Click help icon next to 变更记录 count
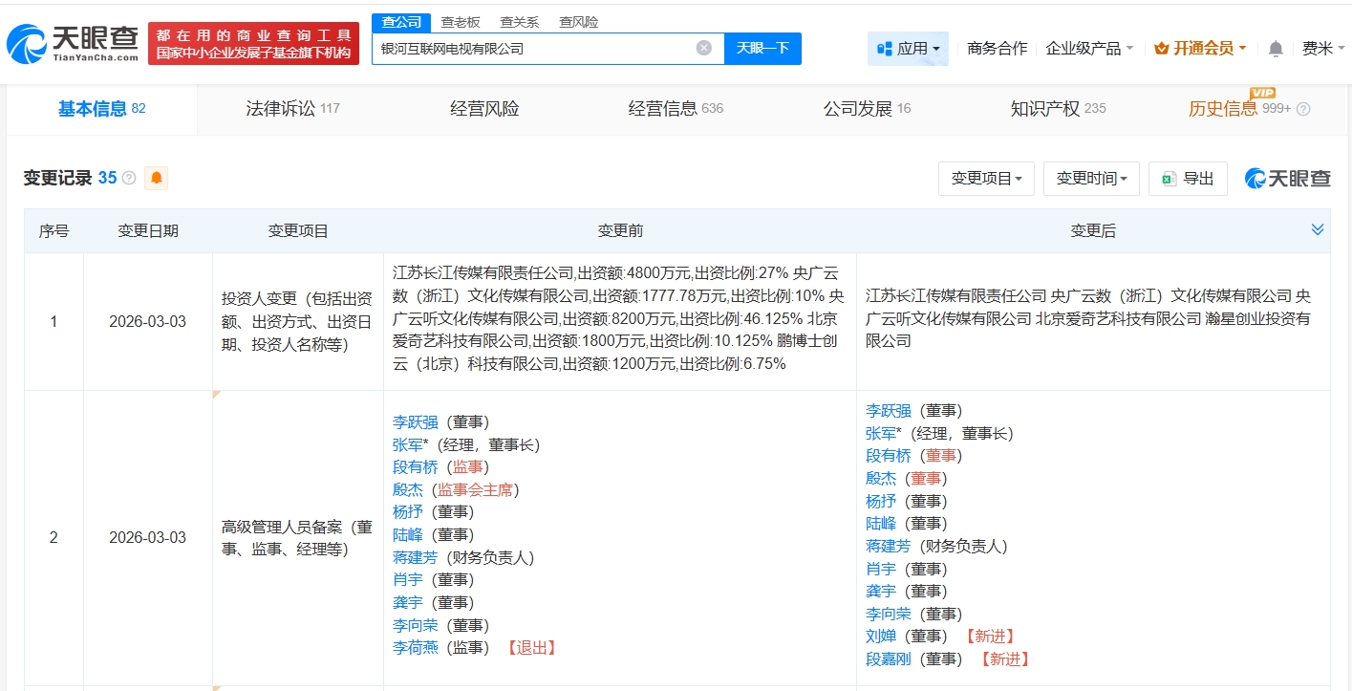The width and height of the screenshot is (1352, 691). (x=129, y=178)
